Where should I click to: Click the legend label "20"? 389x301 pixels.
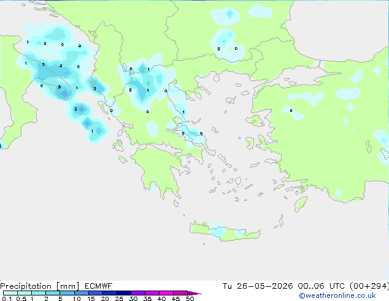pos(105,299)
